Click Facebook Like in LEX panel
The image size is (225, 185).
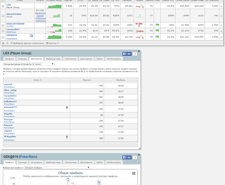127,54
